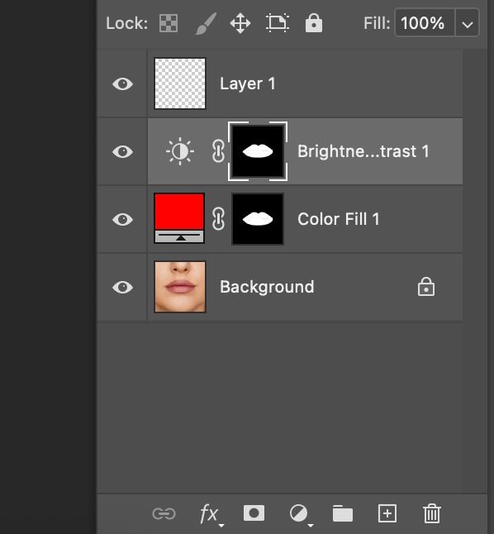The width and height of the screenshot is (494, 534).
Task: Toggle Background layer visibility eye
Action: click(122, 287)
